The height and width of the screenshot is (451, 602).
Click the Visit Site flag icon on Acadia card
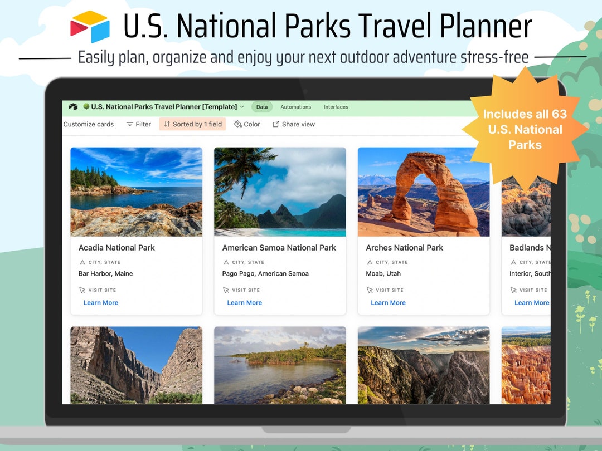point(82,290)
